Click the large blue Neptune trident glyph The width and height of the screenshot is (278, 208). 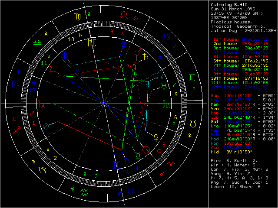(x=65, y=55)
